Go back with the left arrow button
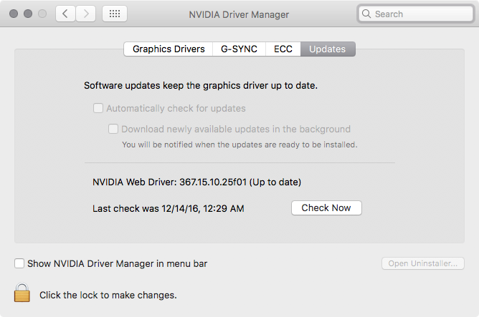The height and width of the screenshot is (317, 479). pyautogui.click(x=65, y=14)
